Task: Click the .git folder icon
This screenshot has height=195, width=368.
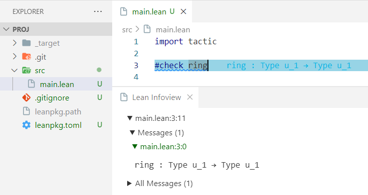Action: pyautogui.click(x=26, y=57)
